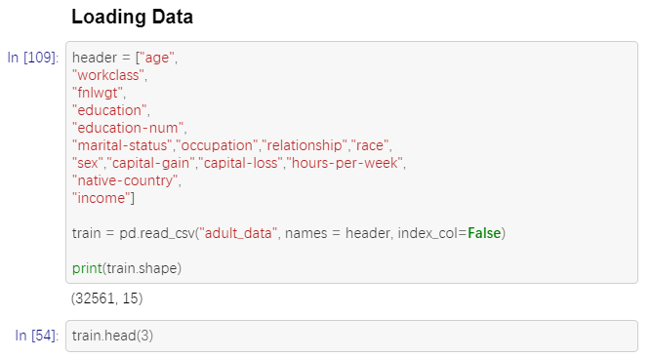Place cursor on the header = ["age" line
Viewport: 652px width, 357px height.
click(125, 58)
